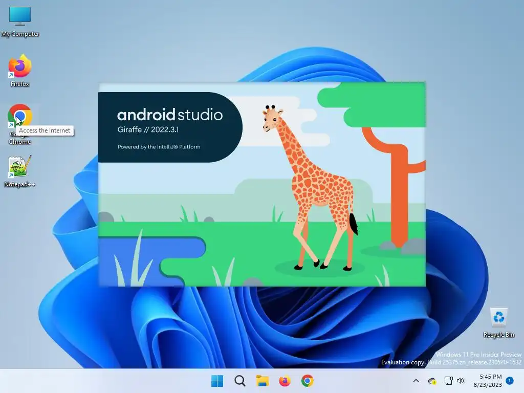The image size is (524, 393).
Task: Open the OneDrive tray icon
Action: [432, 381]
